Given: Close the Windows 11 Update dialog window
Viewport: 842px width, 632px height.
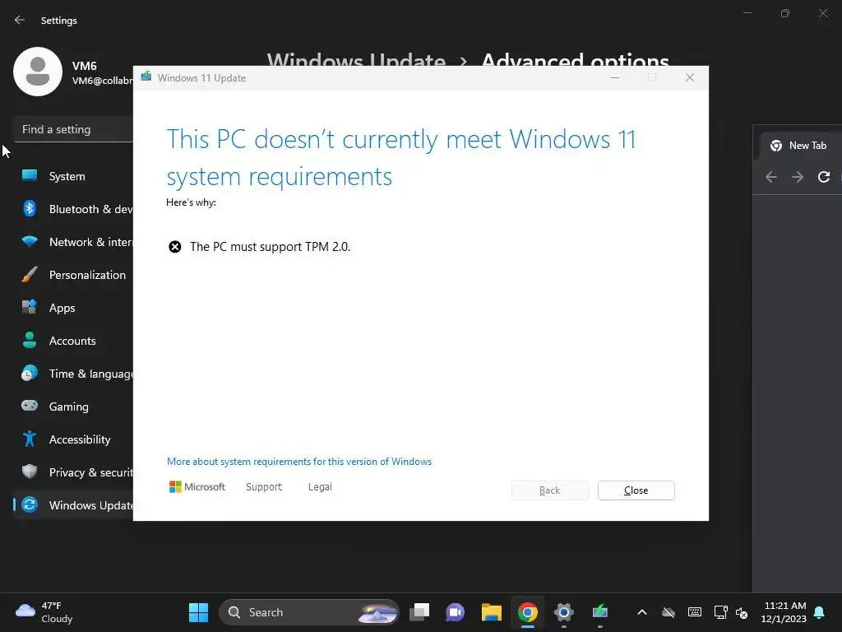Looking at the screenshot, I should [x=690, y=78].
